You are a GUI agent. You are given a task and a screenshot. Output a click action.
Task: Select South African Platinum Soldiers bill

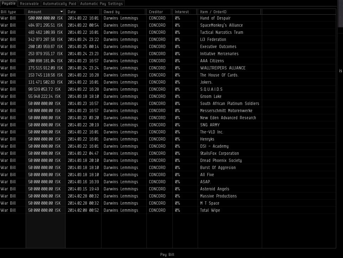tap(168, 104)
